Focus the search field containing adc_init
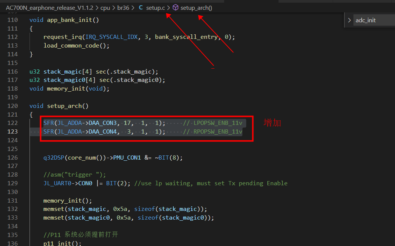 click(x=374, y=20)
